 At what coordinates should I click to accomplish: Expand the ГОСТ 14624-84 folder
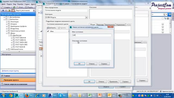pos(11,38)
